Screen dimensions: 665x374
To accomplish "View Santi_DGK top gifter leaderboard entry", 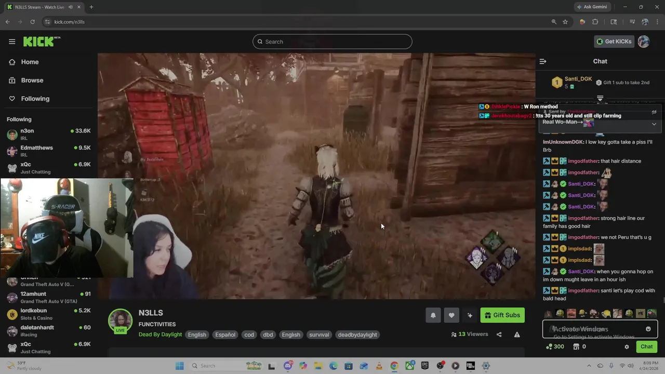I will click(571, 82).
